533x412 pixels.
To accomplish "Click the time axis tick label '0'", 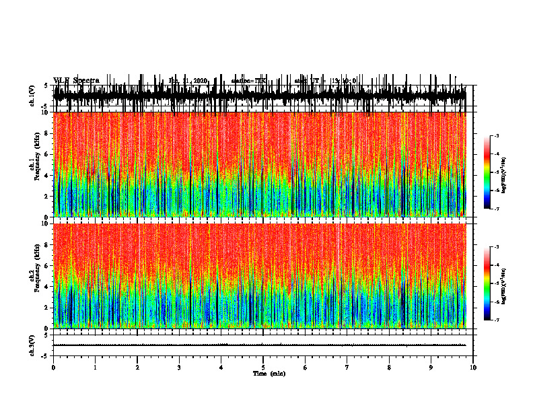I will point(53,368).
